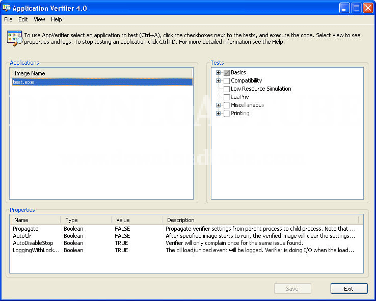Select the Printing tree item label

(x=240, y=113)
